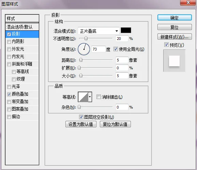Select the 内阴影 style row label

[18, 41]
